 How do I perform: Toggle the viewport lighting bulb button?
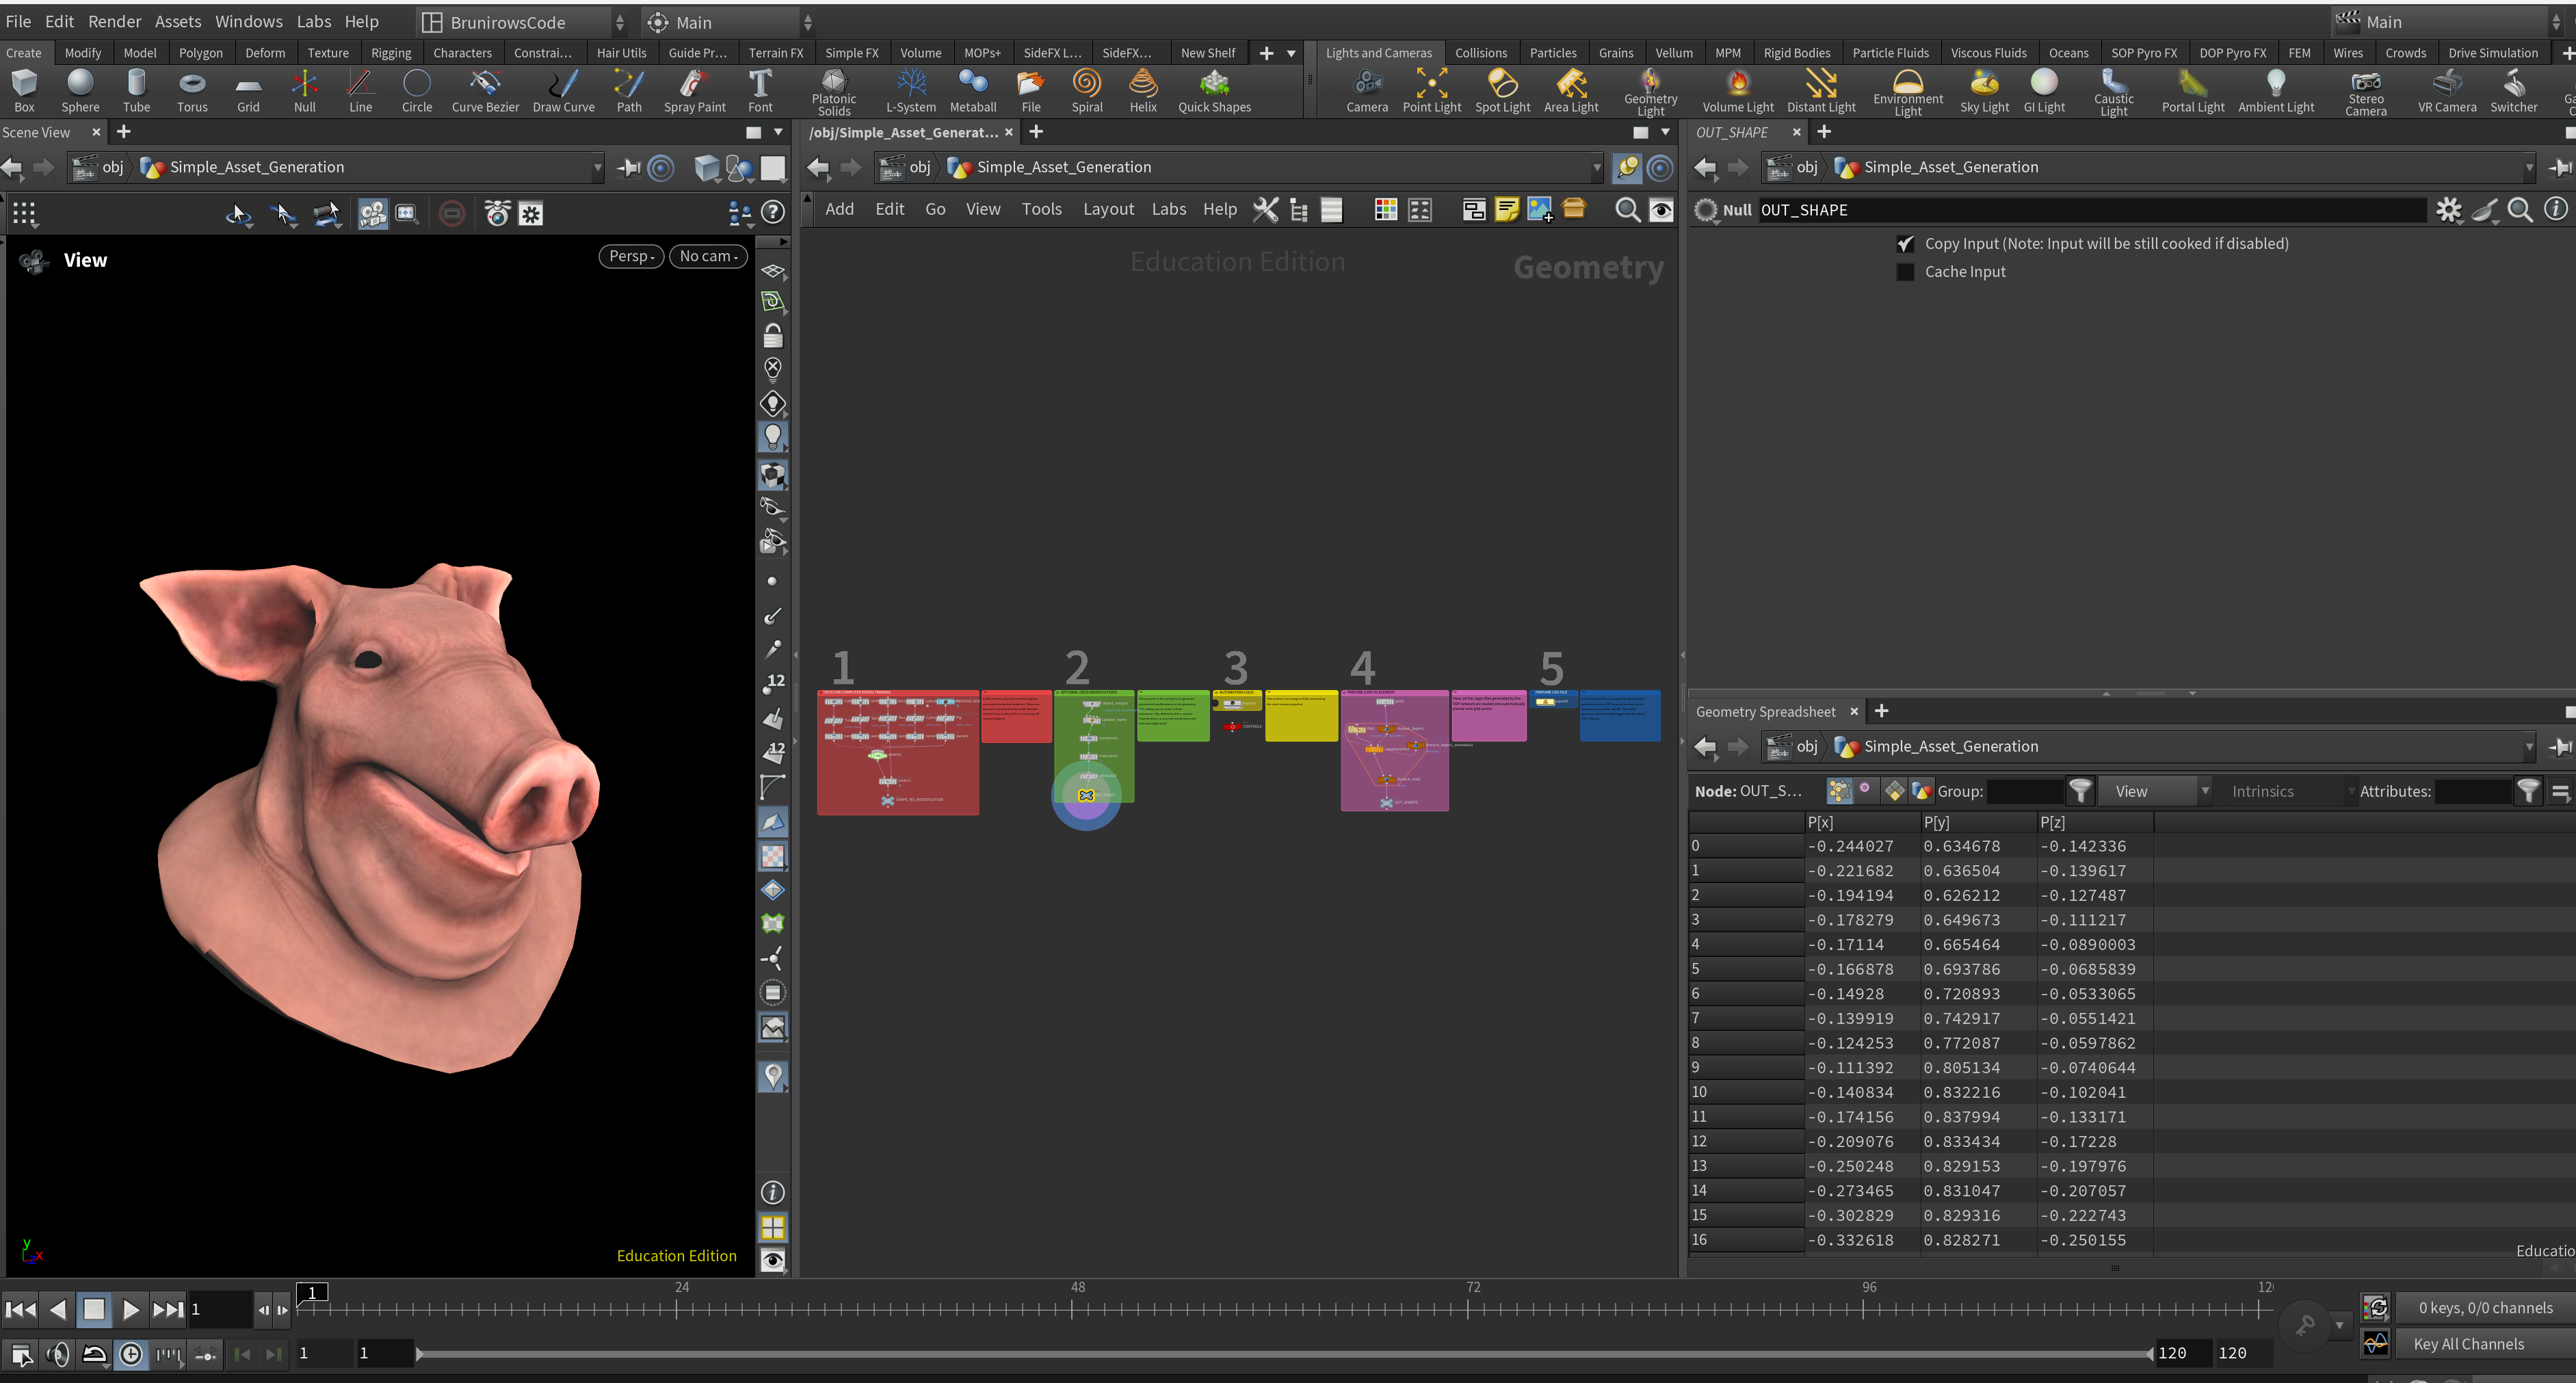772,437
